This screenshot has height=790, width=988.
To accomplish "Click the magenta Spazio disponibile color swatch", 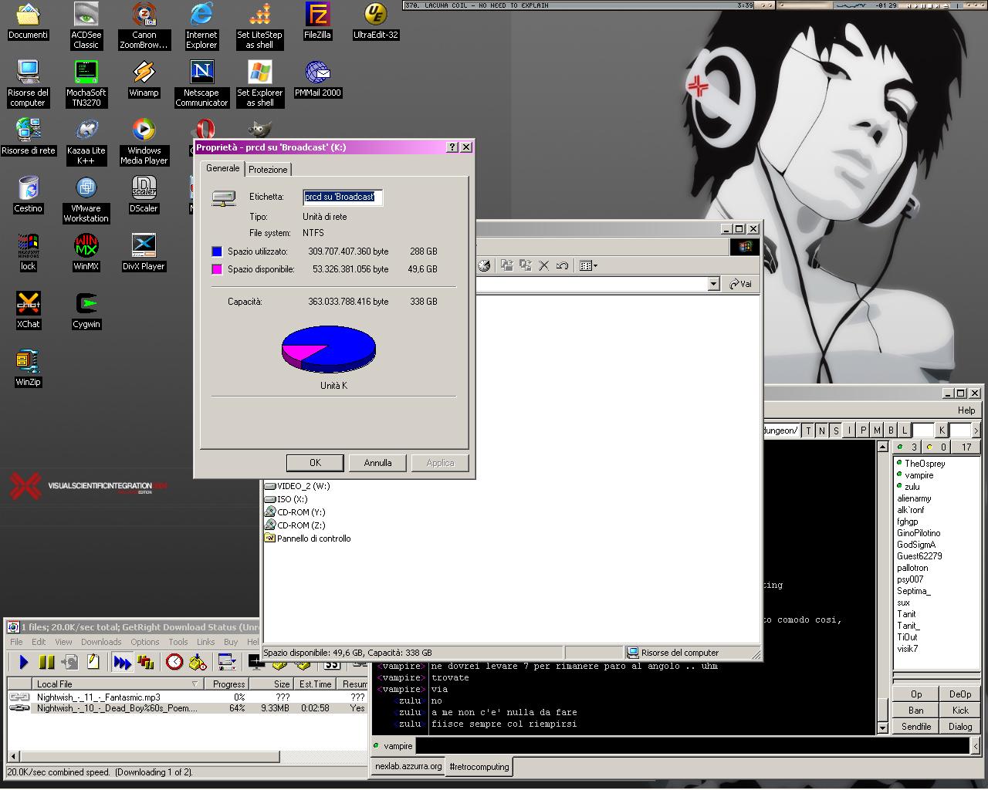I will pyautogui.click(x=217, y=269).
